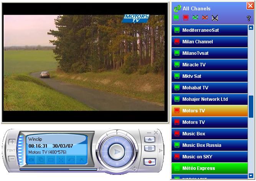Click the fullscreen cross icon in display

pyautogui.click(x=61, y=160)
